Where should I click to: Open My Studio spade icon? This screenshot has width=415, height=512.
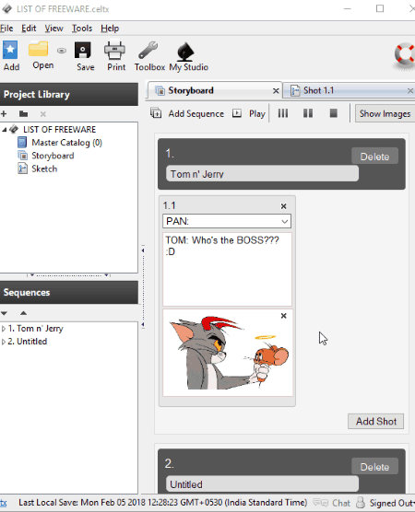(x=185, y=52)
